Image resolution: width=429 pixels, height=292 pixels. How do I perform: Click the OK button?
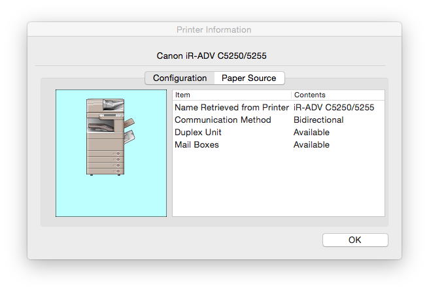coord(355,240)
